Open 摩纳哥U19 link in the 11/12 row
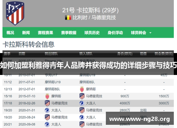177x128 pixels. tap(53, 82)
